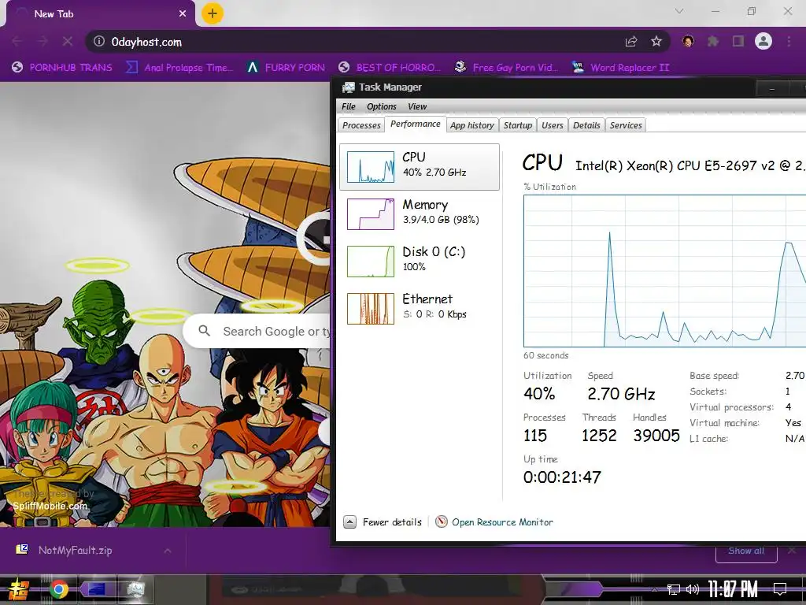Click the Chrome icon on taskbar
The image size is (806, 605).
[x=59, y=589]
